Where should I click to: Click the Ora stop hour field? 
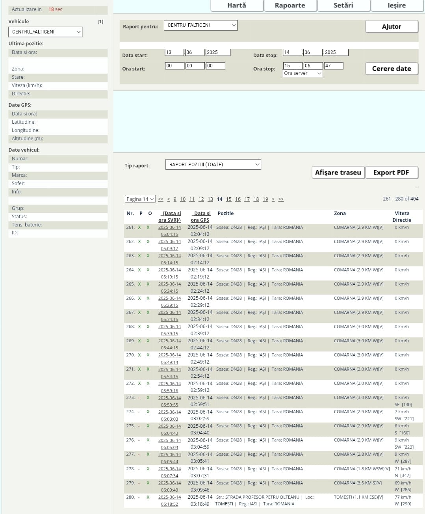[292, 66]
